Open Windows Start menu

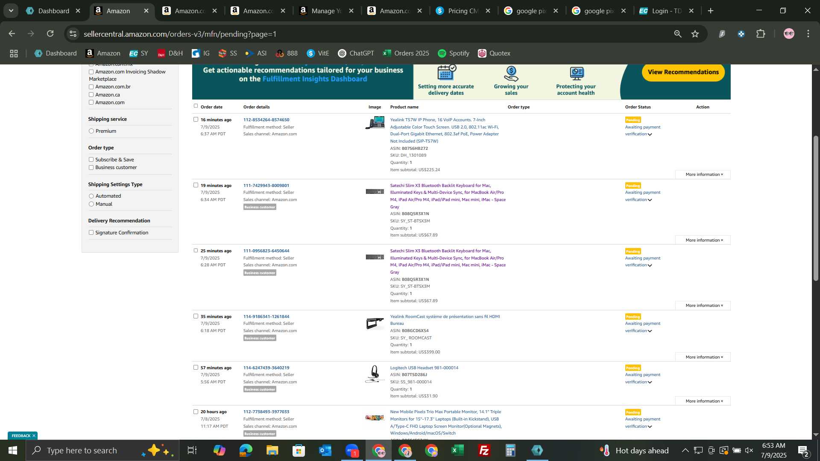[13, 450]
